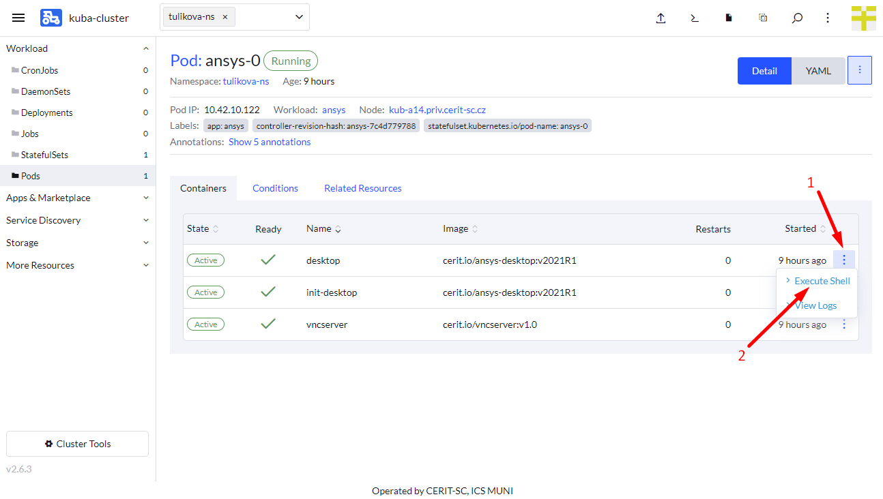Open the kubectl shell icon
Viewport: 883px width, 499px height.
click(695, 18)
